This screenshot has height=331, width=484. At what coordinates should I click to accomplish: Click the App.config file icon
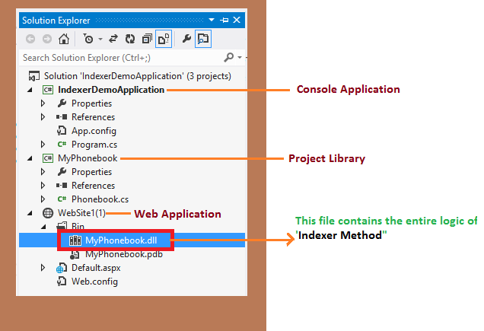(62, 131)
